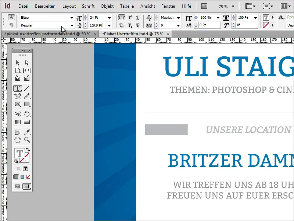The height and width of the screenshot is (221, 294).
Task: Open the Regular font style dropdown
Action: tap(72, 25)
